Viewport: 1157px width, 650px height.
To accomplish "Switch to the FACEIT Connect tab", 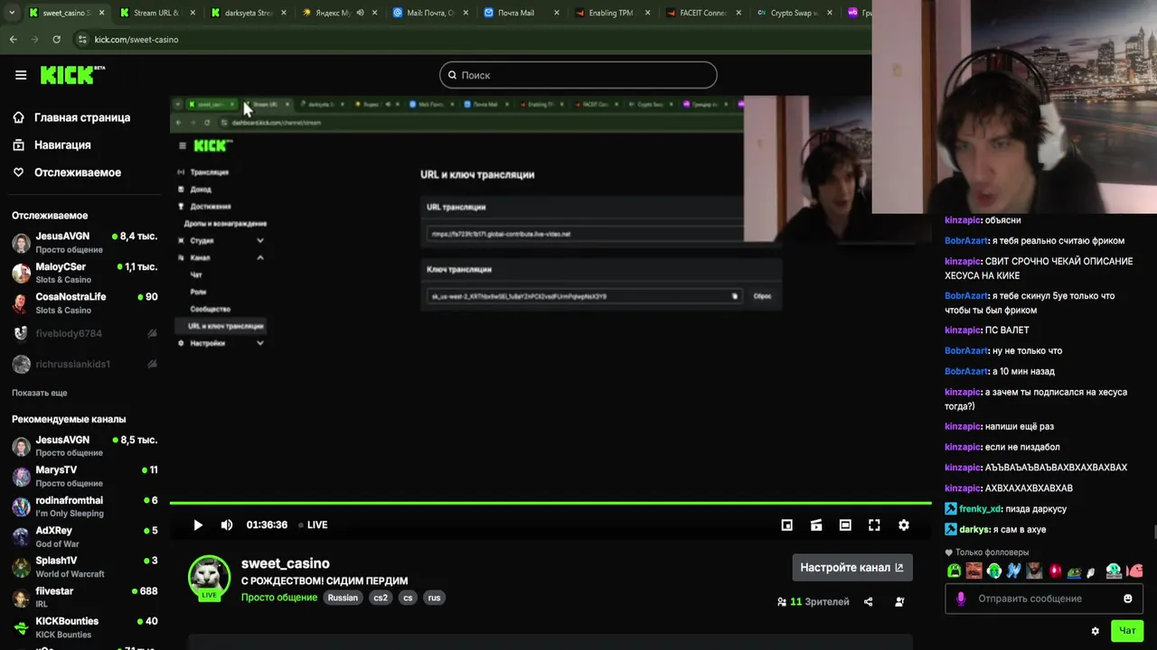I will (702, 14).
